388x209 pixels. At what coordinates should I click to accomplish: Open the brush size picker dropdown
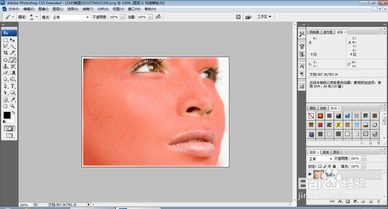[37, 17]
